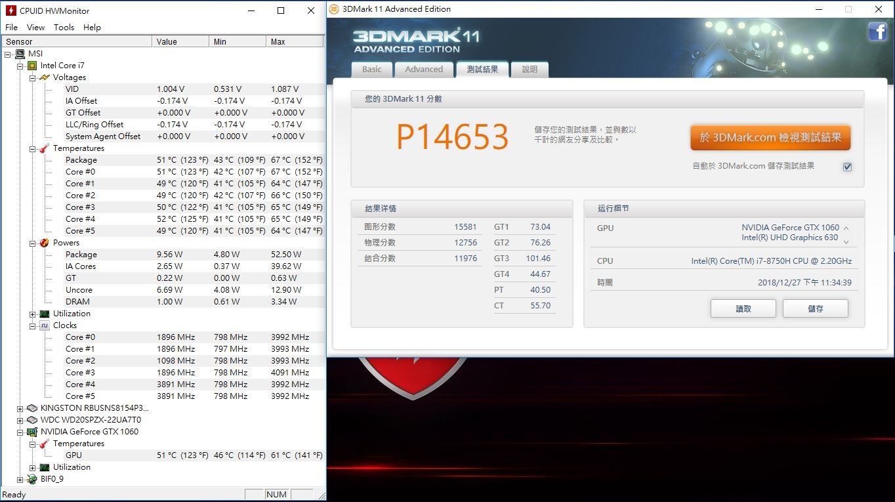Click the Intel Core i7 chip icon
This screenshot has width=895, height=502.
(x=31, y=66)
